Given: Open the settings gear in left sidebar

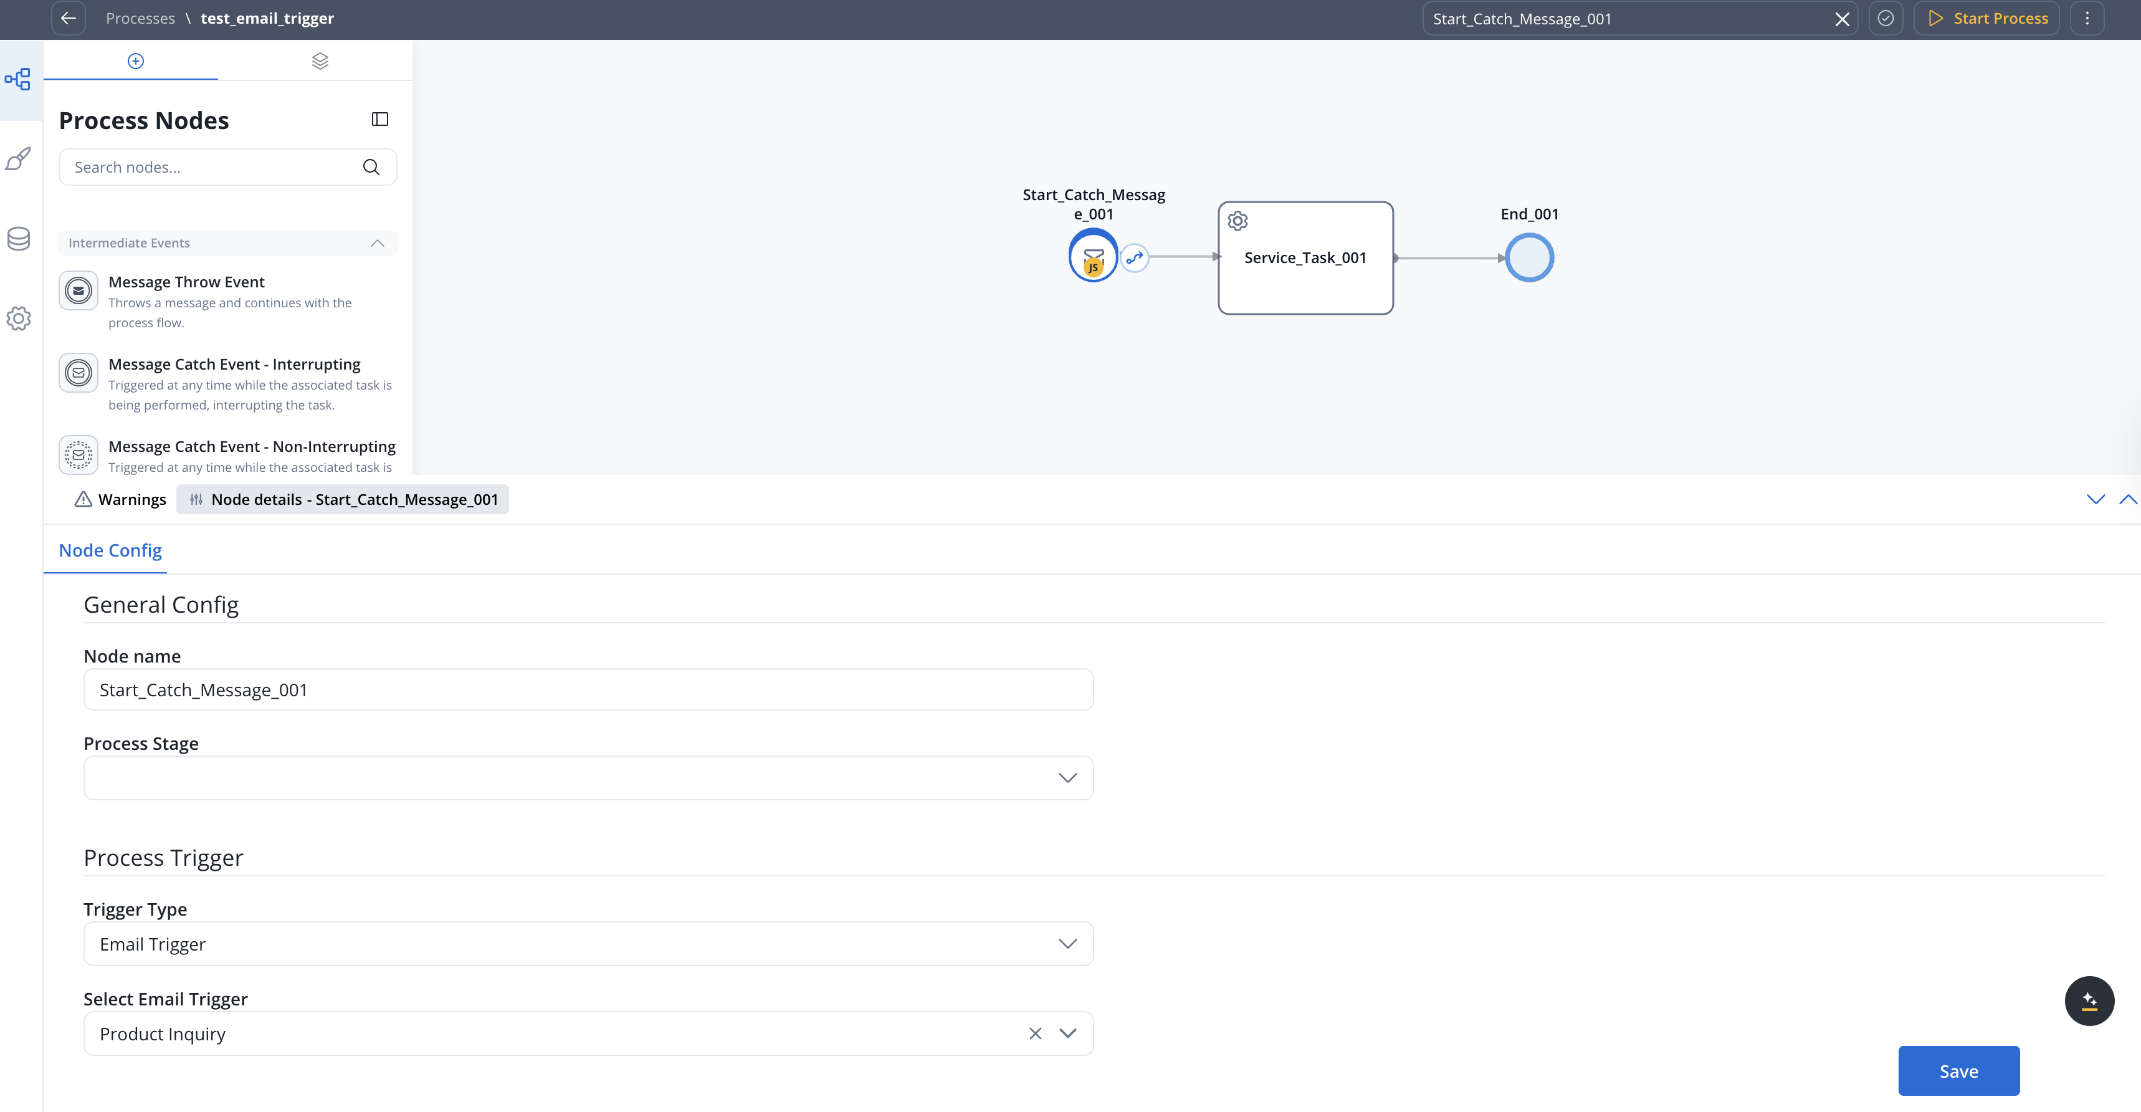Looking at the screenshot, I should click(x=18, y=319).
